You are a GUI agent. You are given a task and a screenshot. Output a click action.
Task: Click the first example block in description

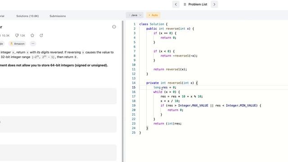(x=58, y=96)
